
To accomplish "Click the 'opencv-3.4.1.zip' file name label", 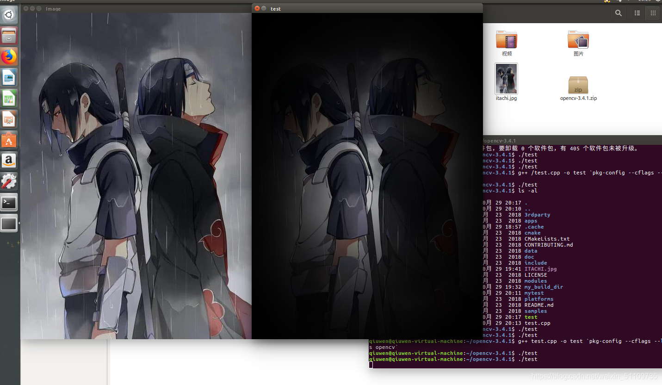I will 578,98.
